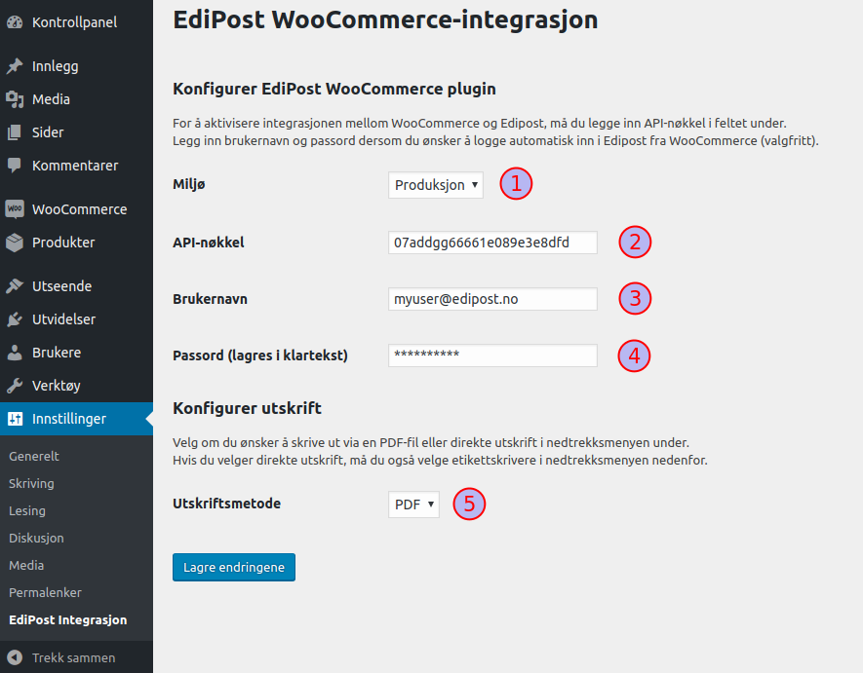Click the Konfigurer EdiPost WooCommerce plugin heading

pyautogui.click(x=334, y=89)
